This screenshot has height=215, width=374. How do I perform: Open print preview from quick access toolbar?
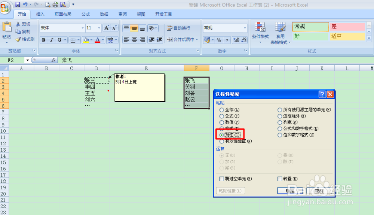point(48,4)
